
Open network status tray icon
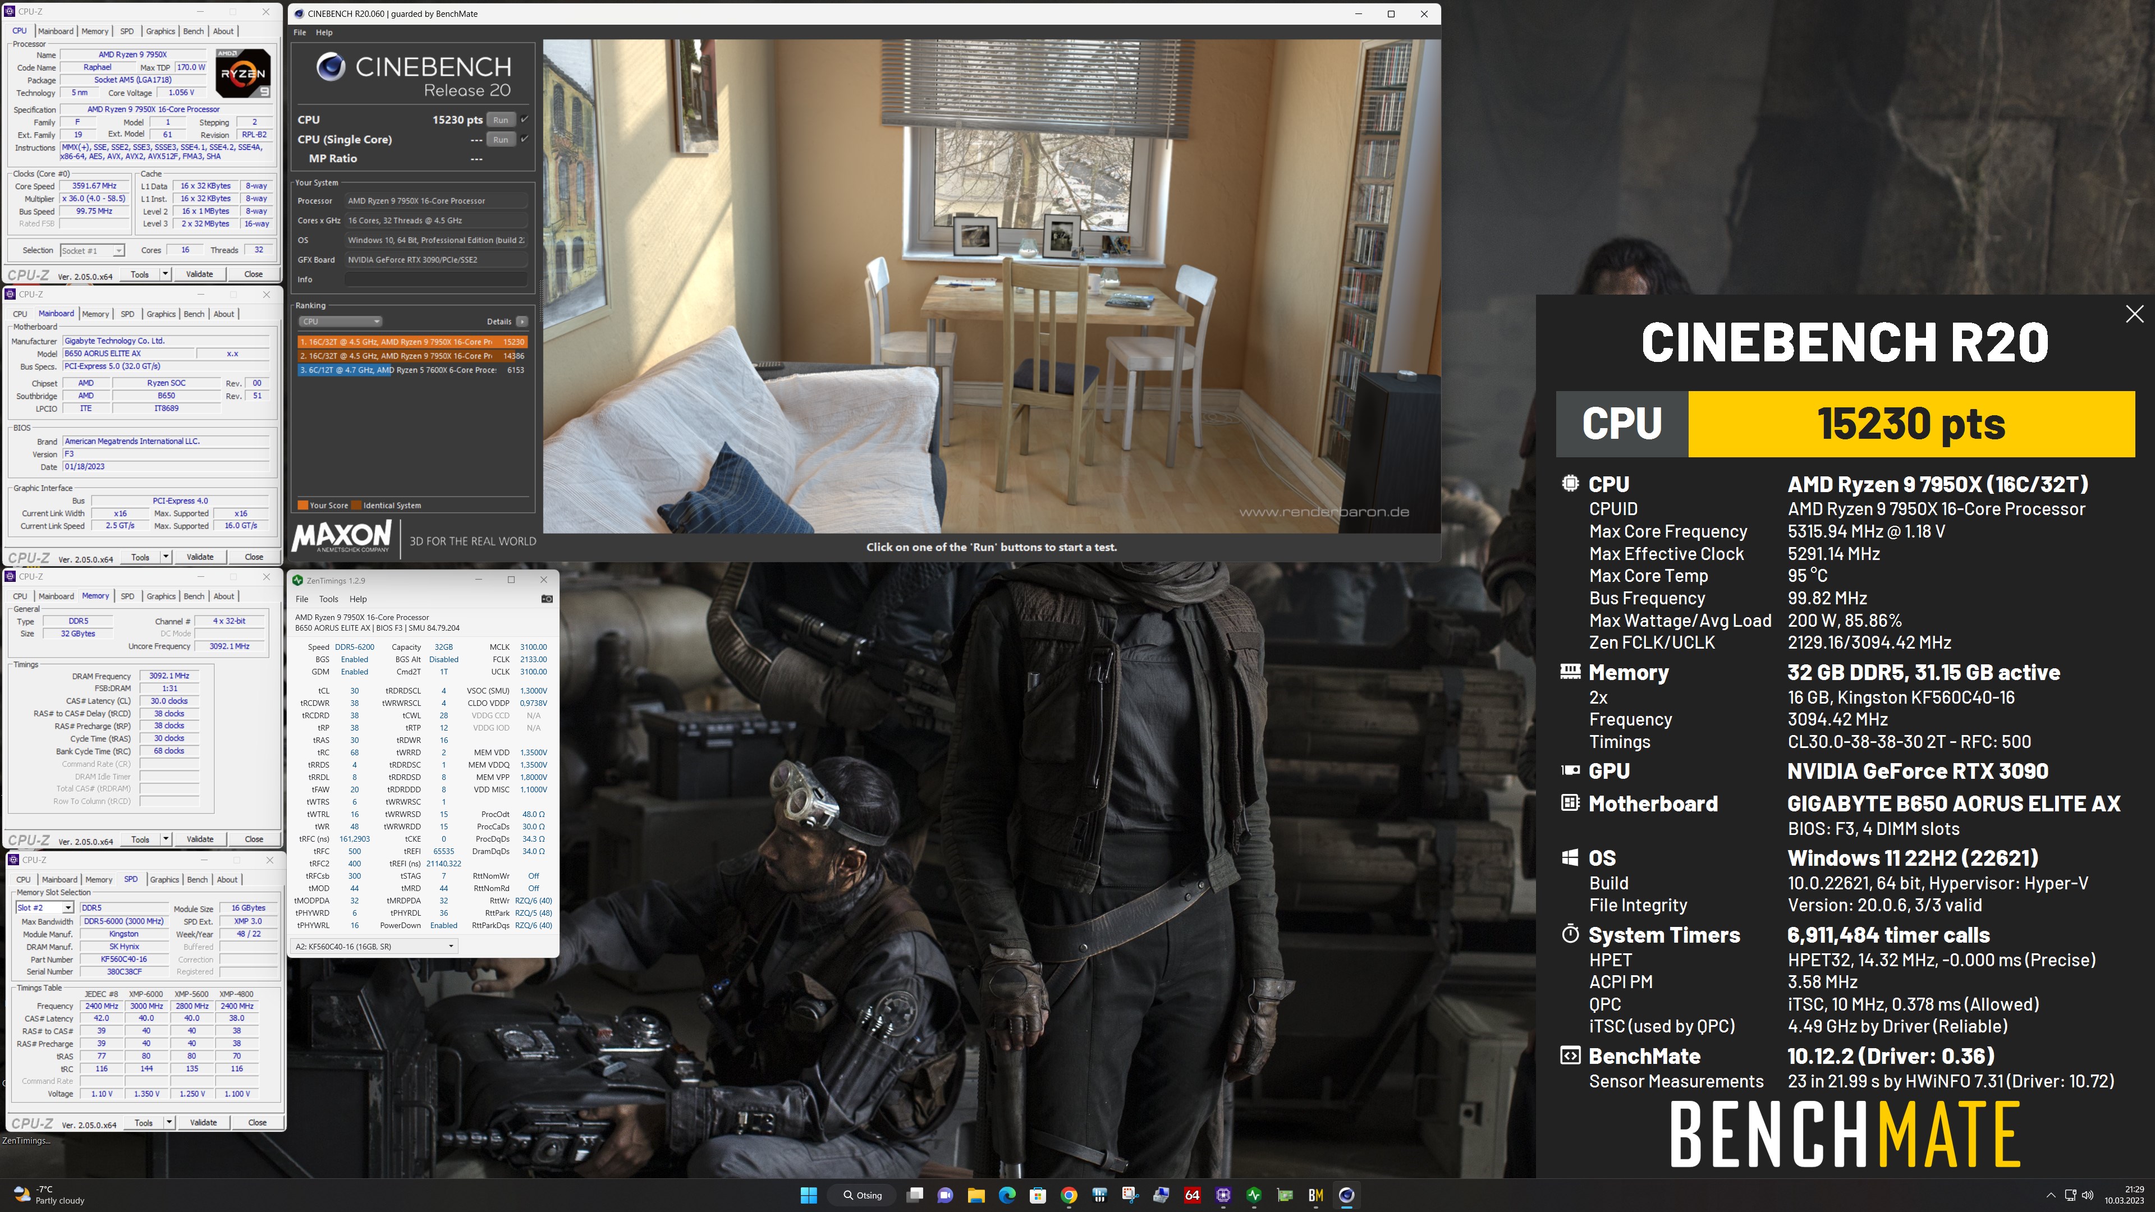[x=2070, y=1195]
